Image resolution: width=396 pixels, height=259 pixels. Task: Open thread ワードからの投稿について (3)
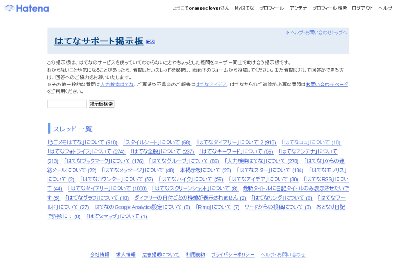coord(278,207)
